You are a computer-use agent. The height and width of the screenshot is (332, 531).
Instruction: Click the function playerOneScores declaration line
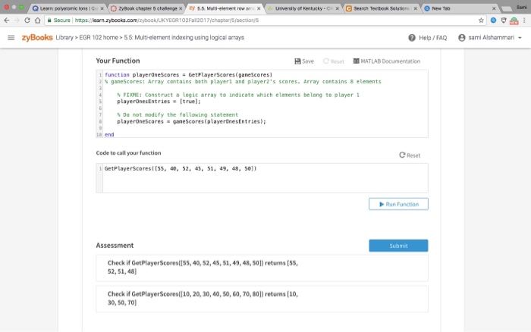click(188, 75)
